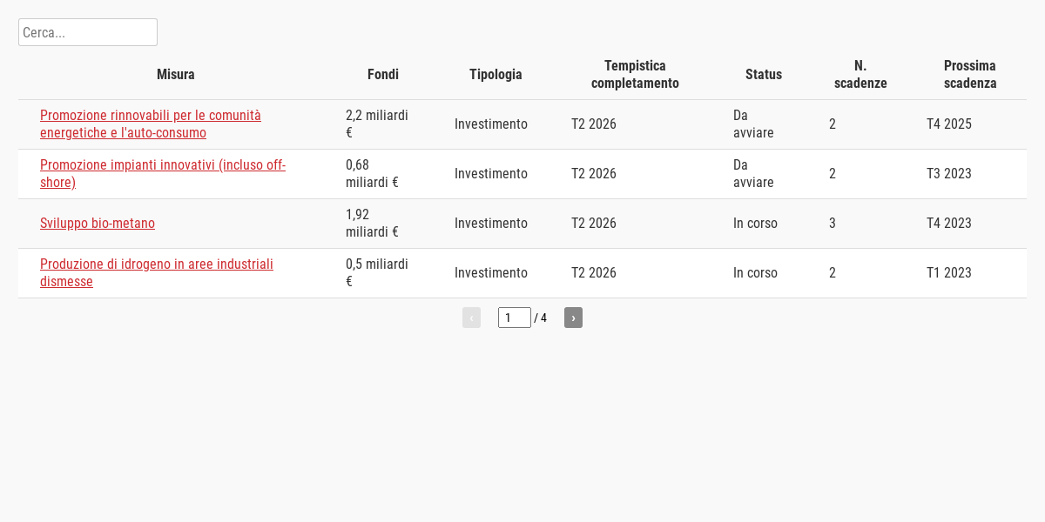Click the page number input box

pos(514,318)
